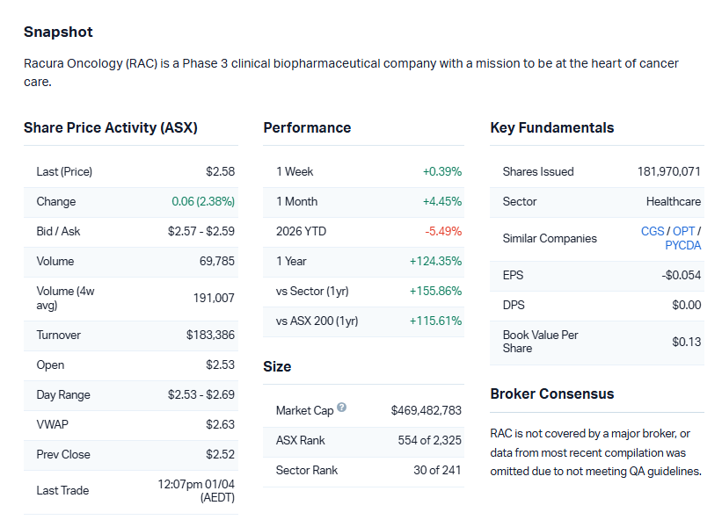Click the Share Price Activity (ASX) heading
Viewport: 722px width, 527px height.
110,128
